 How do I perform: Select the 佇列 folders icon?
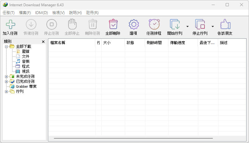coord(12,91)
